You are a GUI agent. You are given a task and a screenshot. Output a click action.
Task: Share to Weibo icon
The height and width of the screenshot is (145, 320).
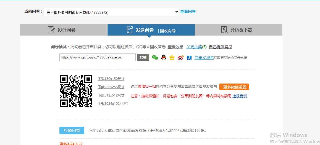(x=181, y=58)
